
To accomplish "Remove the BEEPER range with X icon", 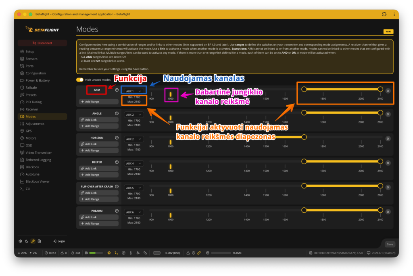I will [388, 163].
